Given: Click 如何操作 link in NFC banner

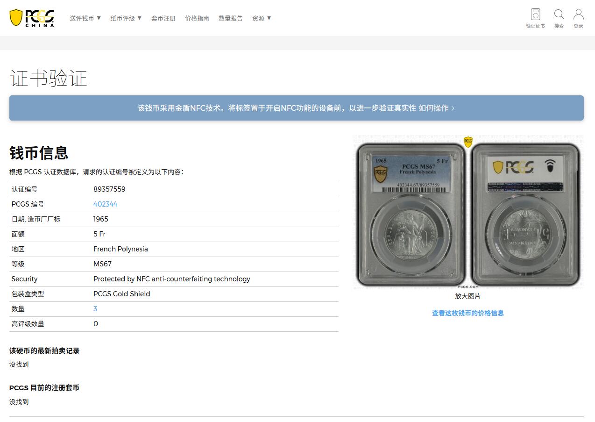Looking at the screenshot, I should (436, 108).
